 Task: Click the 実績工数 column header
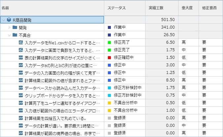pos(156,8)
